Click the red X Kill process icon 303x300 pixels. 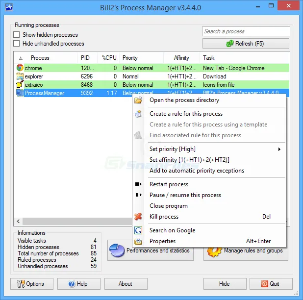click(138, 217)
